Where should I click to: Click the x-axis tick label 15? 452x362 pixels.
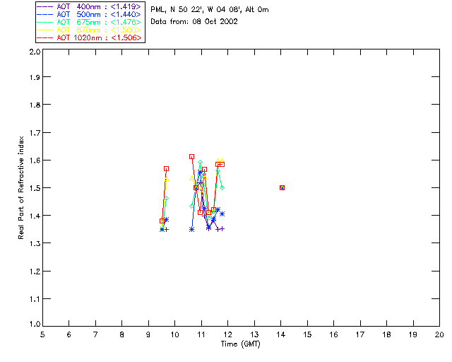click(307, 334)
